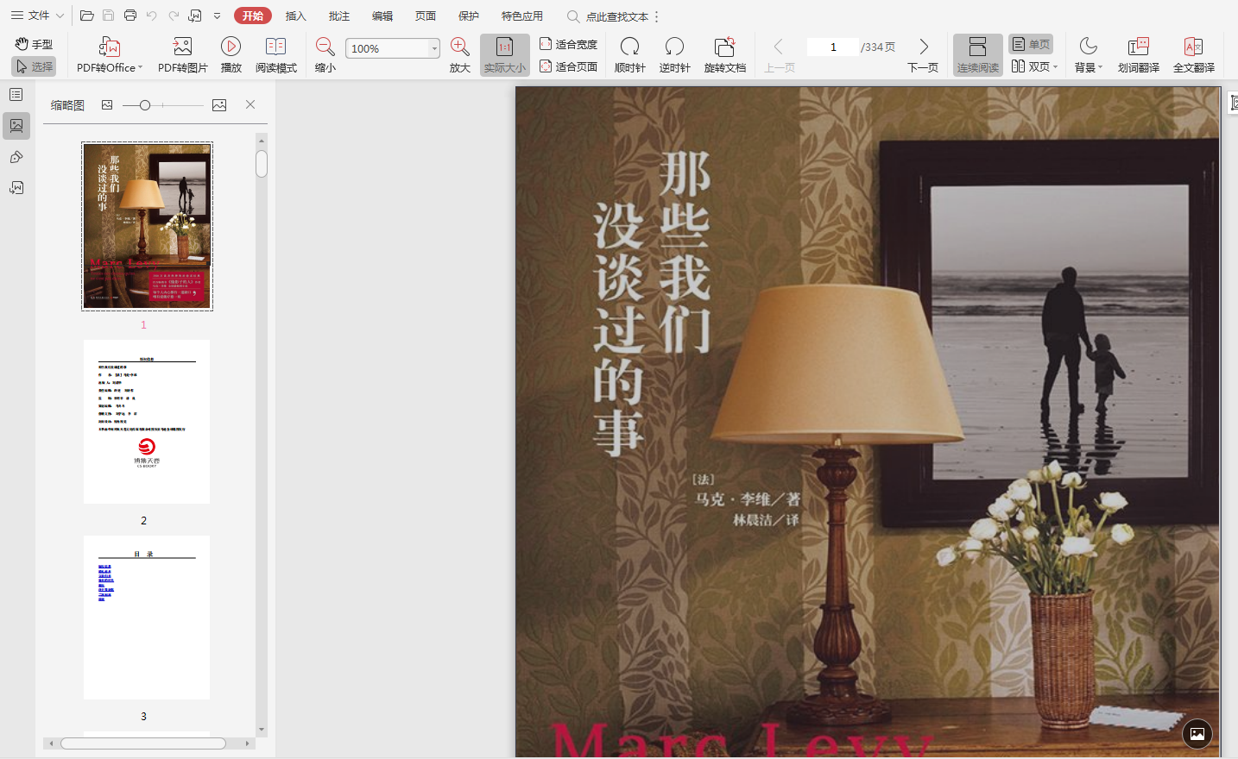Switch to 保护 tab

click(468, 16)
